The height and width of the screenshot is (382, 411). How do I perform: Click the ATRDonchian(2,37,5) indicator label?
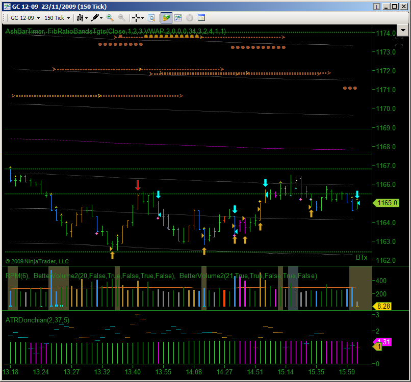click(38, 320)
